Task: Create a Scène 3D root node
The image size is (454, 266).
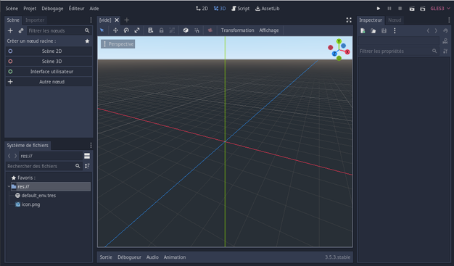Action: pos(49,62)
